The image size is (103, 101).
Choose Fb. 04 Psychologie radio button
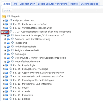coord(11,65)
